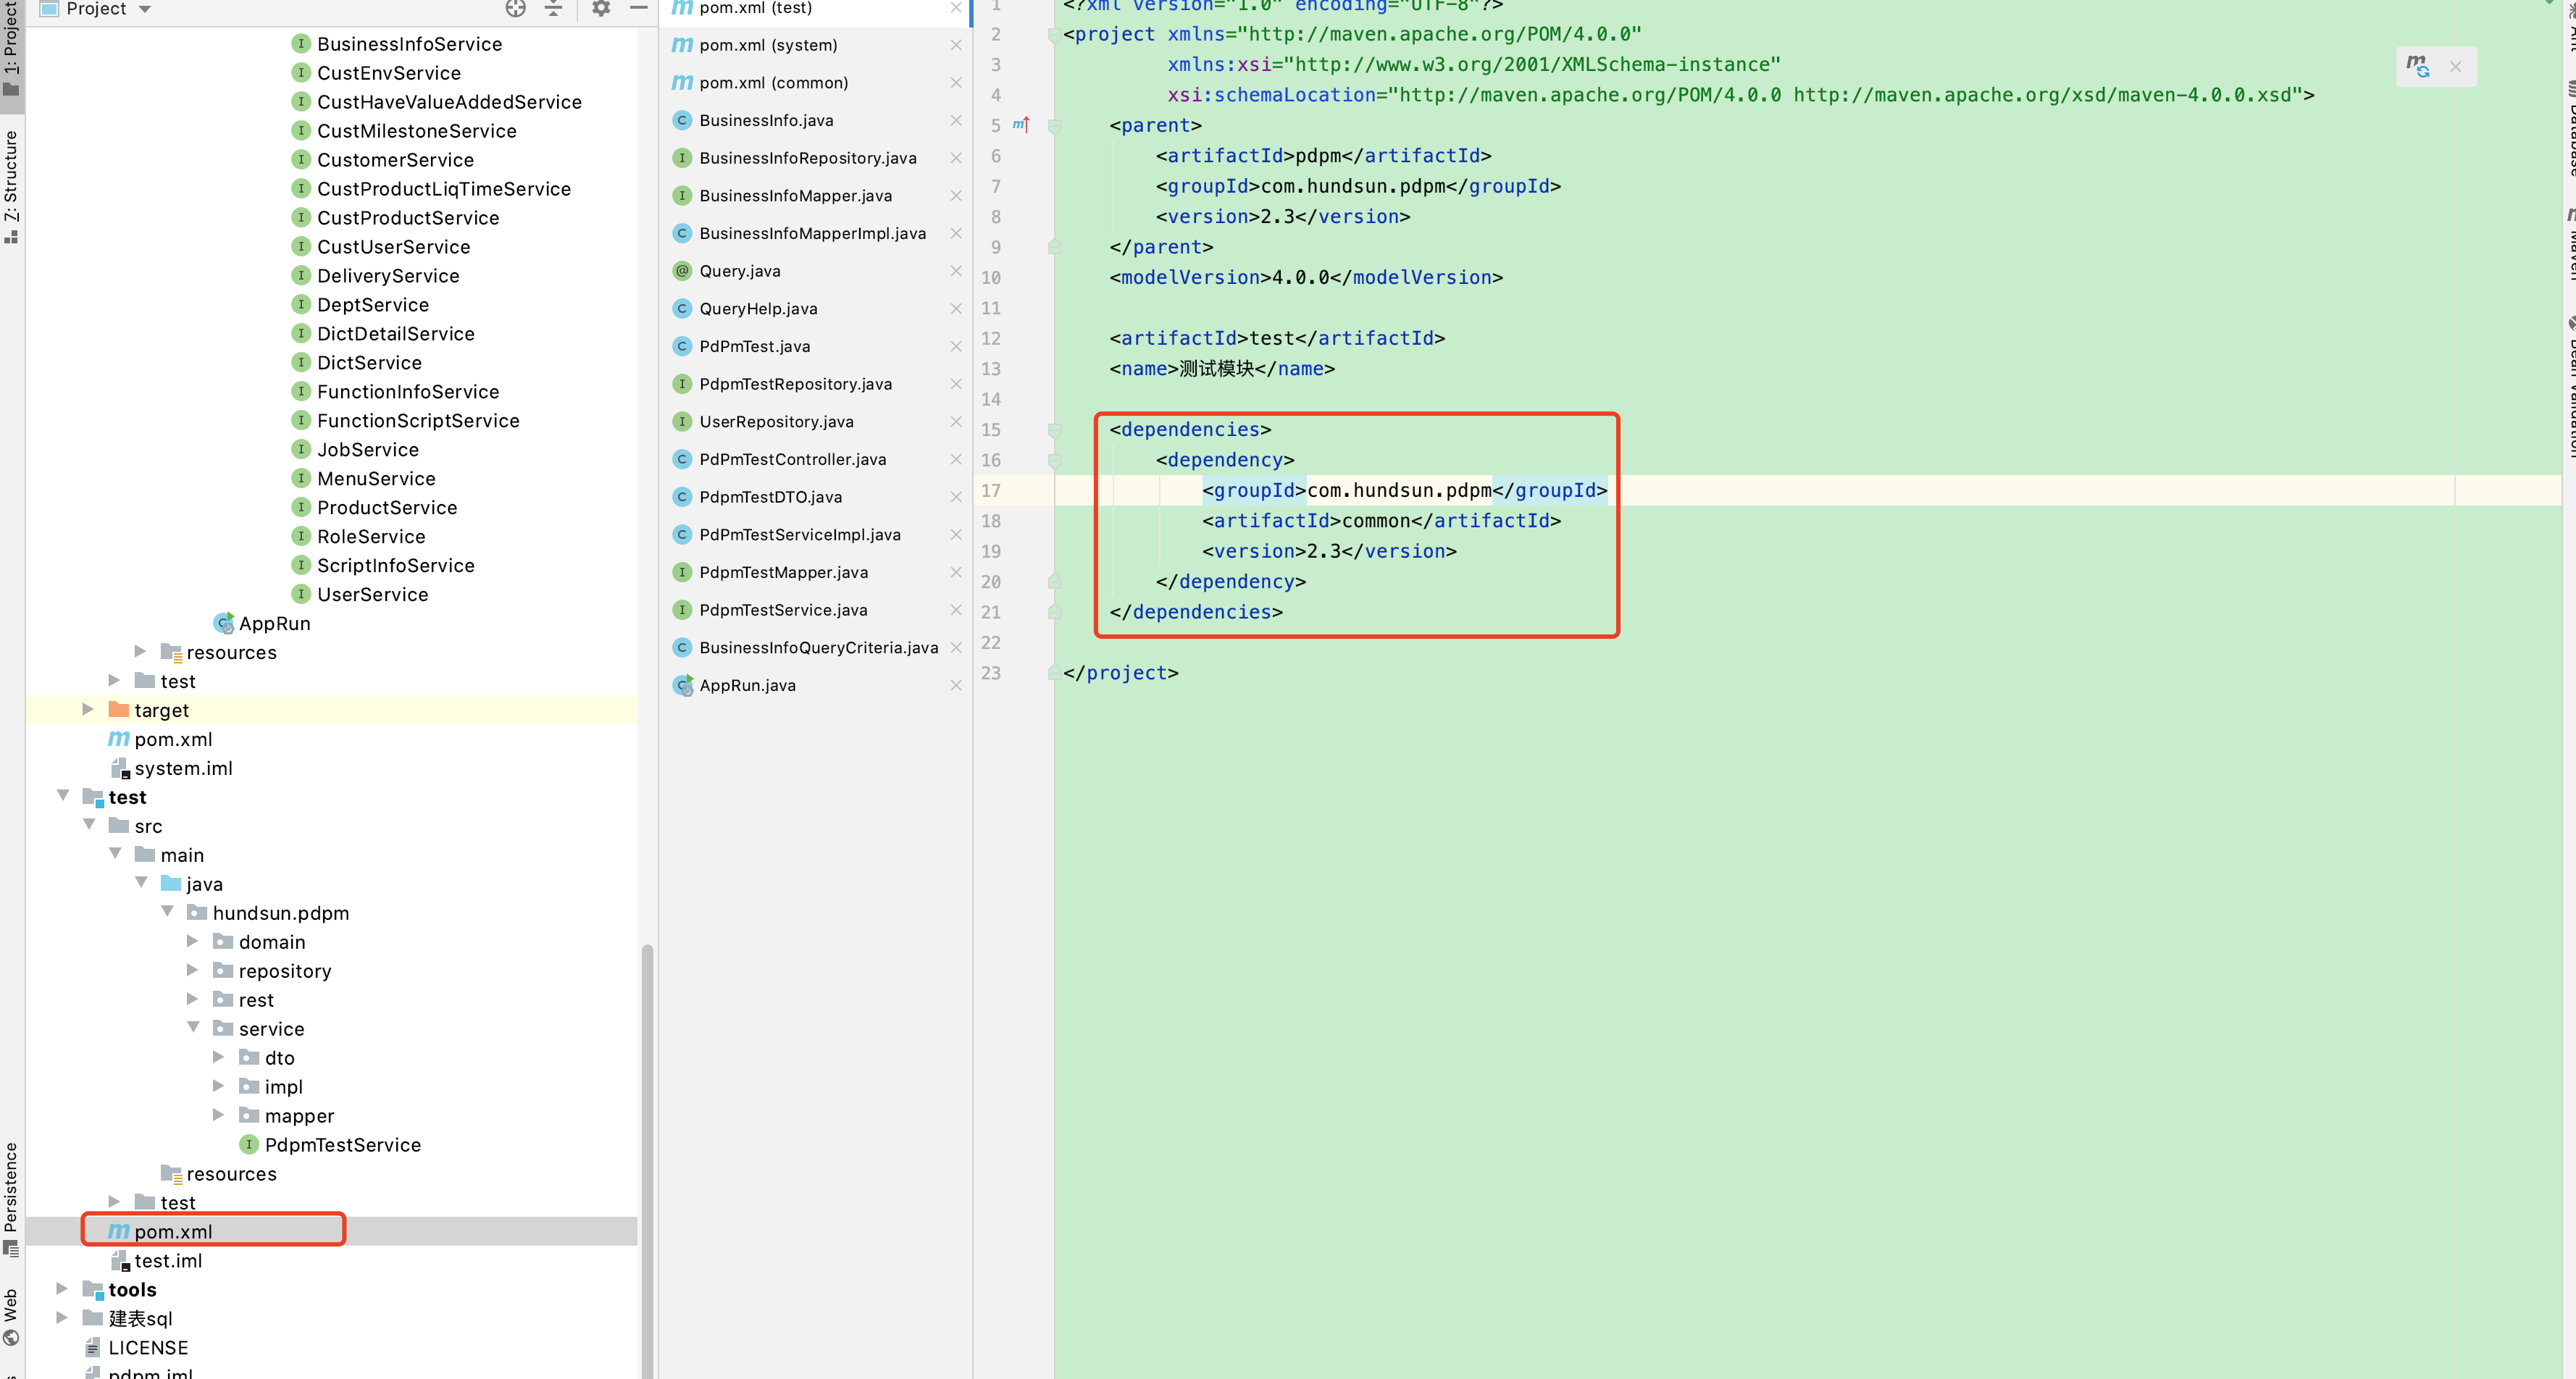2576x1379 pixels.
Task: Hide the Project panel with minimize icon
Action: [x=638, y=9]
